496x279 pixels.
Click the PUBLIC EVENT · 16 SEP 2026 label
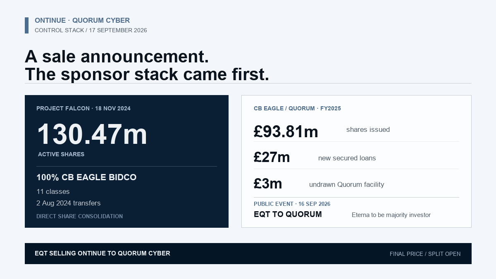tap(292, 204)
